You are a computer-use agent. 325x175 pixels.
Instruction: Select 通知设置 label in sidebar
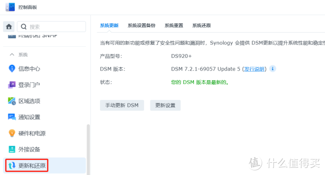point(29,117)
